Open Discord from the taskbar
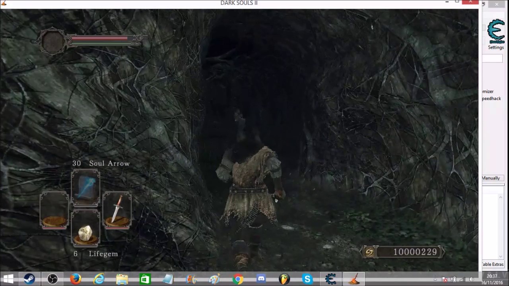 coord(261,279)
